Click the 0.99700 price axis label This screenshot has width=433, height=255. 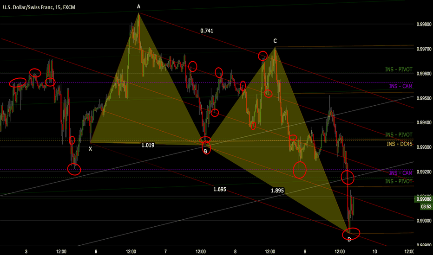(x=424, y=49)
